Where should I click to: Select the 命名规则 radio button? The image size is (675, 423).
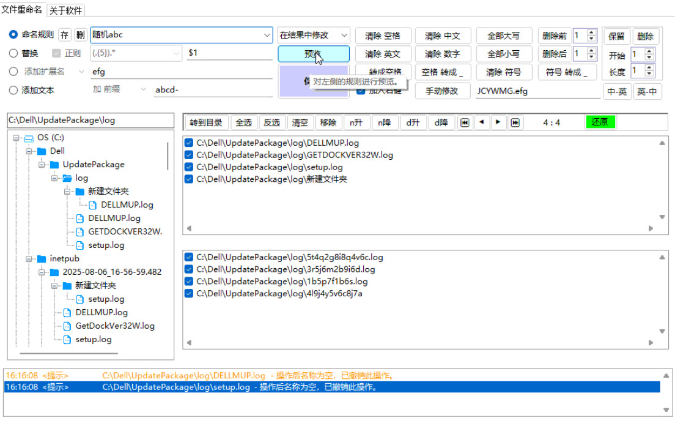tap(13, 34)
